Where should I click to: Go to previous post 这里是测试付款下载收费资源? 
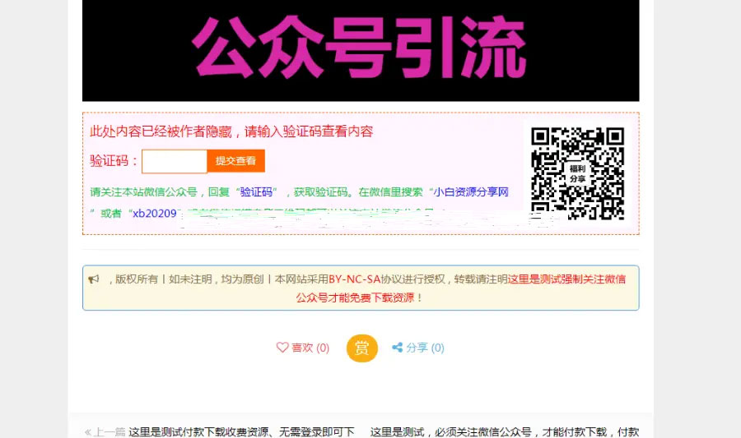(x=241, y=431)
